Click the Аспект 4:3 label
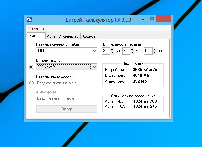The width and height of the screenshot is (202, 147). point(114,101)
